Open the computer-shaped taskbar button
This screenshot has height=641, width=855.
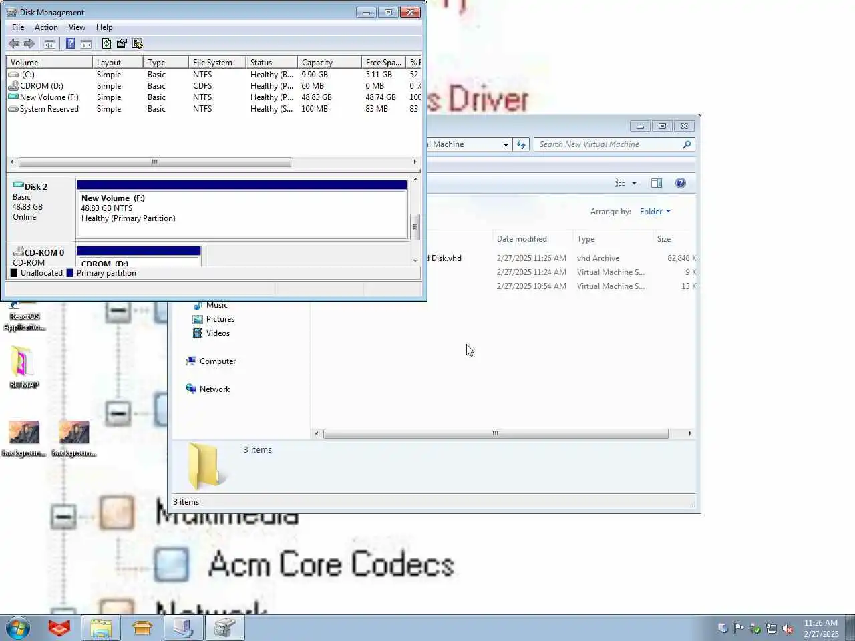(x=183, y=628)
